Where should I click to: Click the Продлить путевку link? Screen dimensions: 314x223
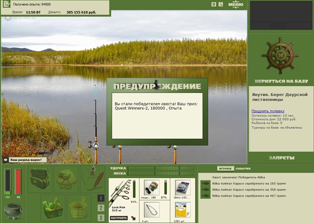point(268,111)
